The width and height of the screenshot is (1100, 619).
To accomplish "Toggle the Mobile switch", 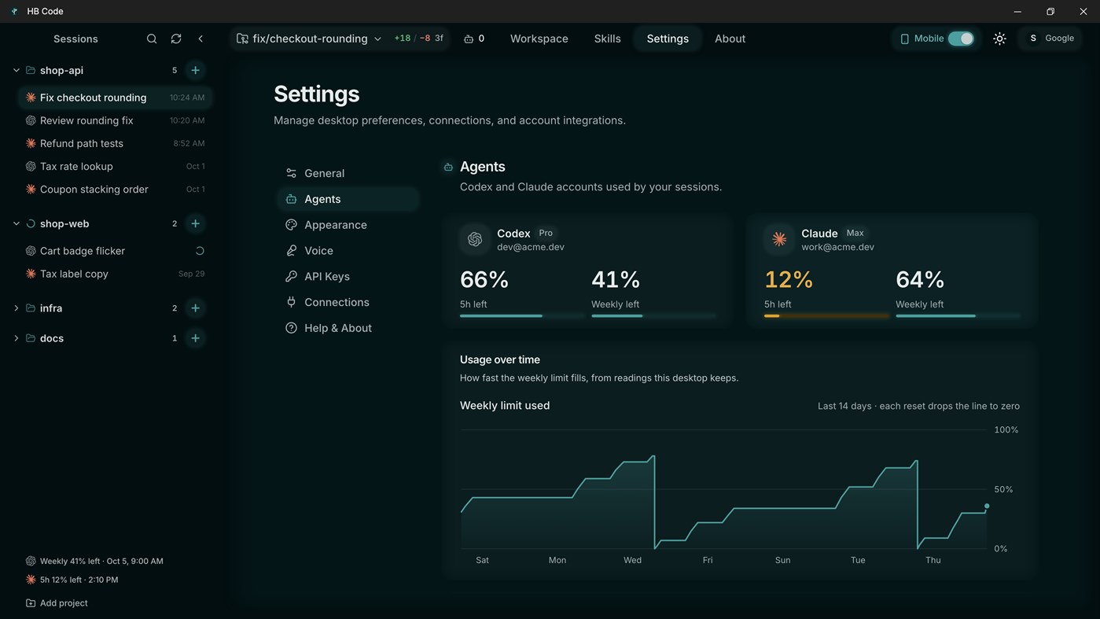I will tap(960, 39).
